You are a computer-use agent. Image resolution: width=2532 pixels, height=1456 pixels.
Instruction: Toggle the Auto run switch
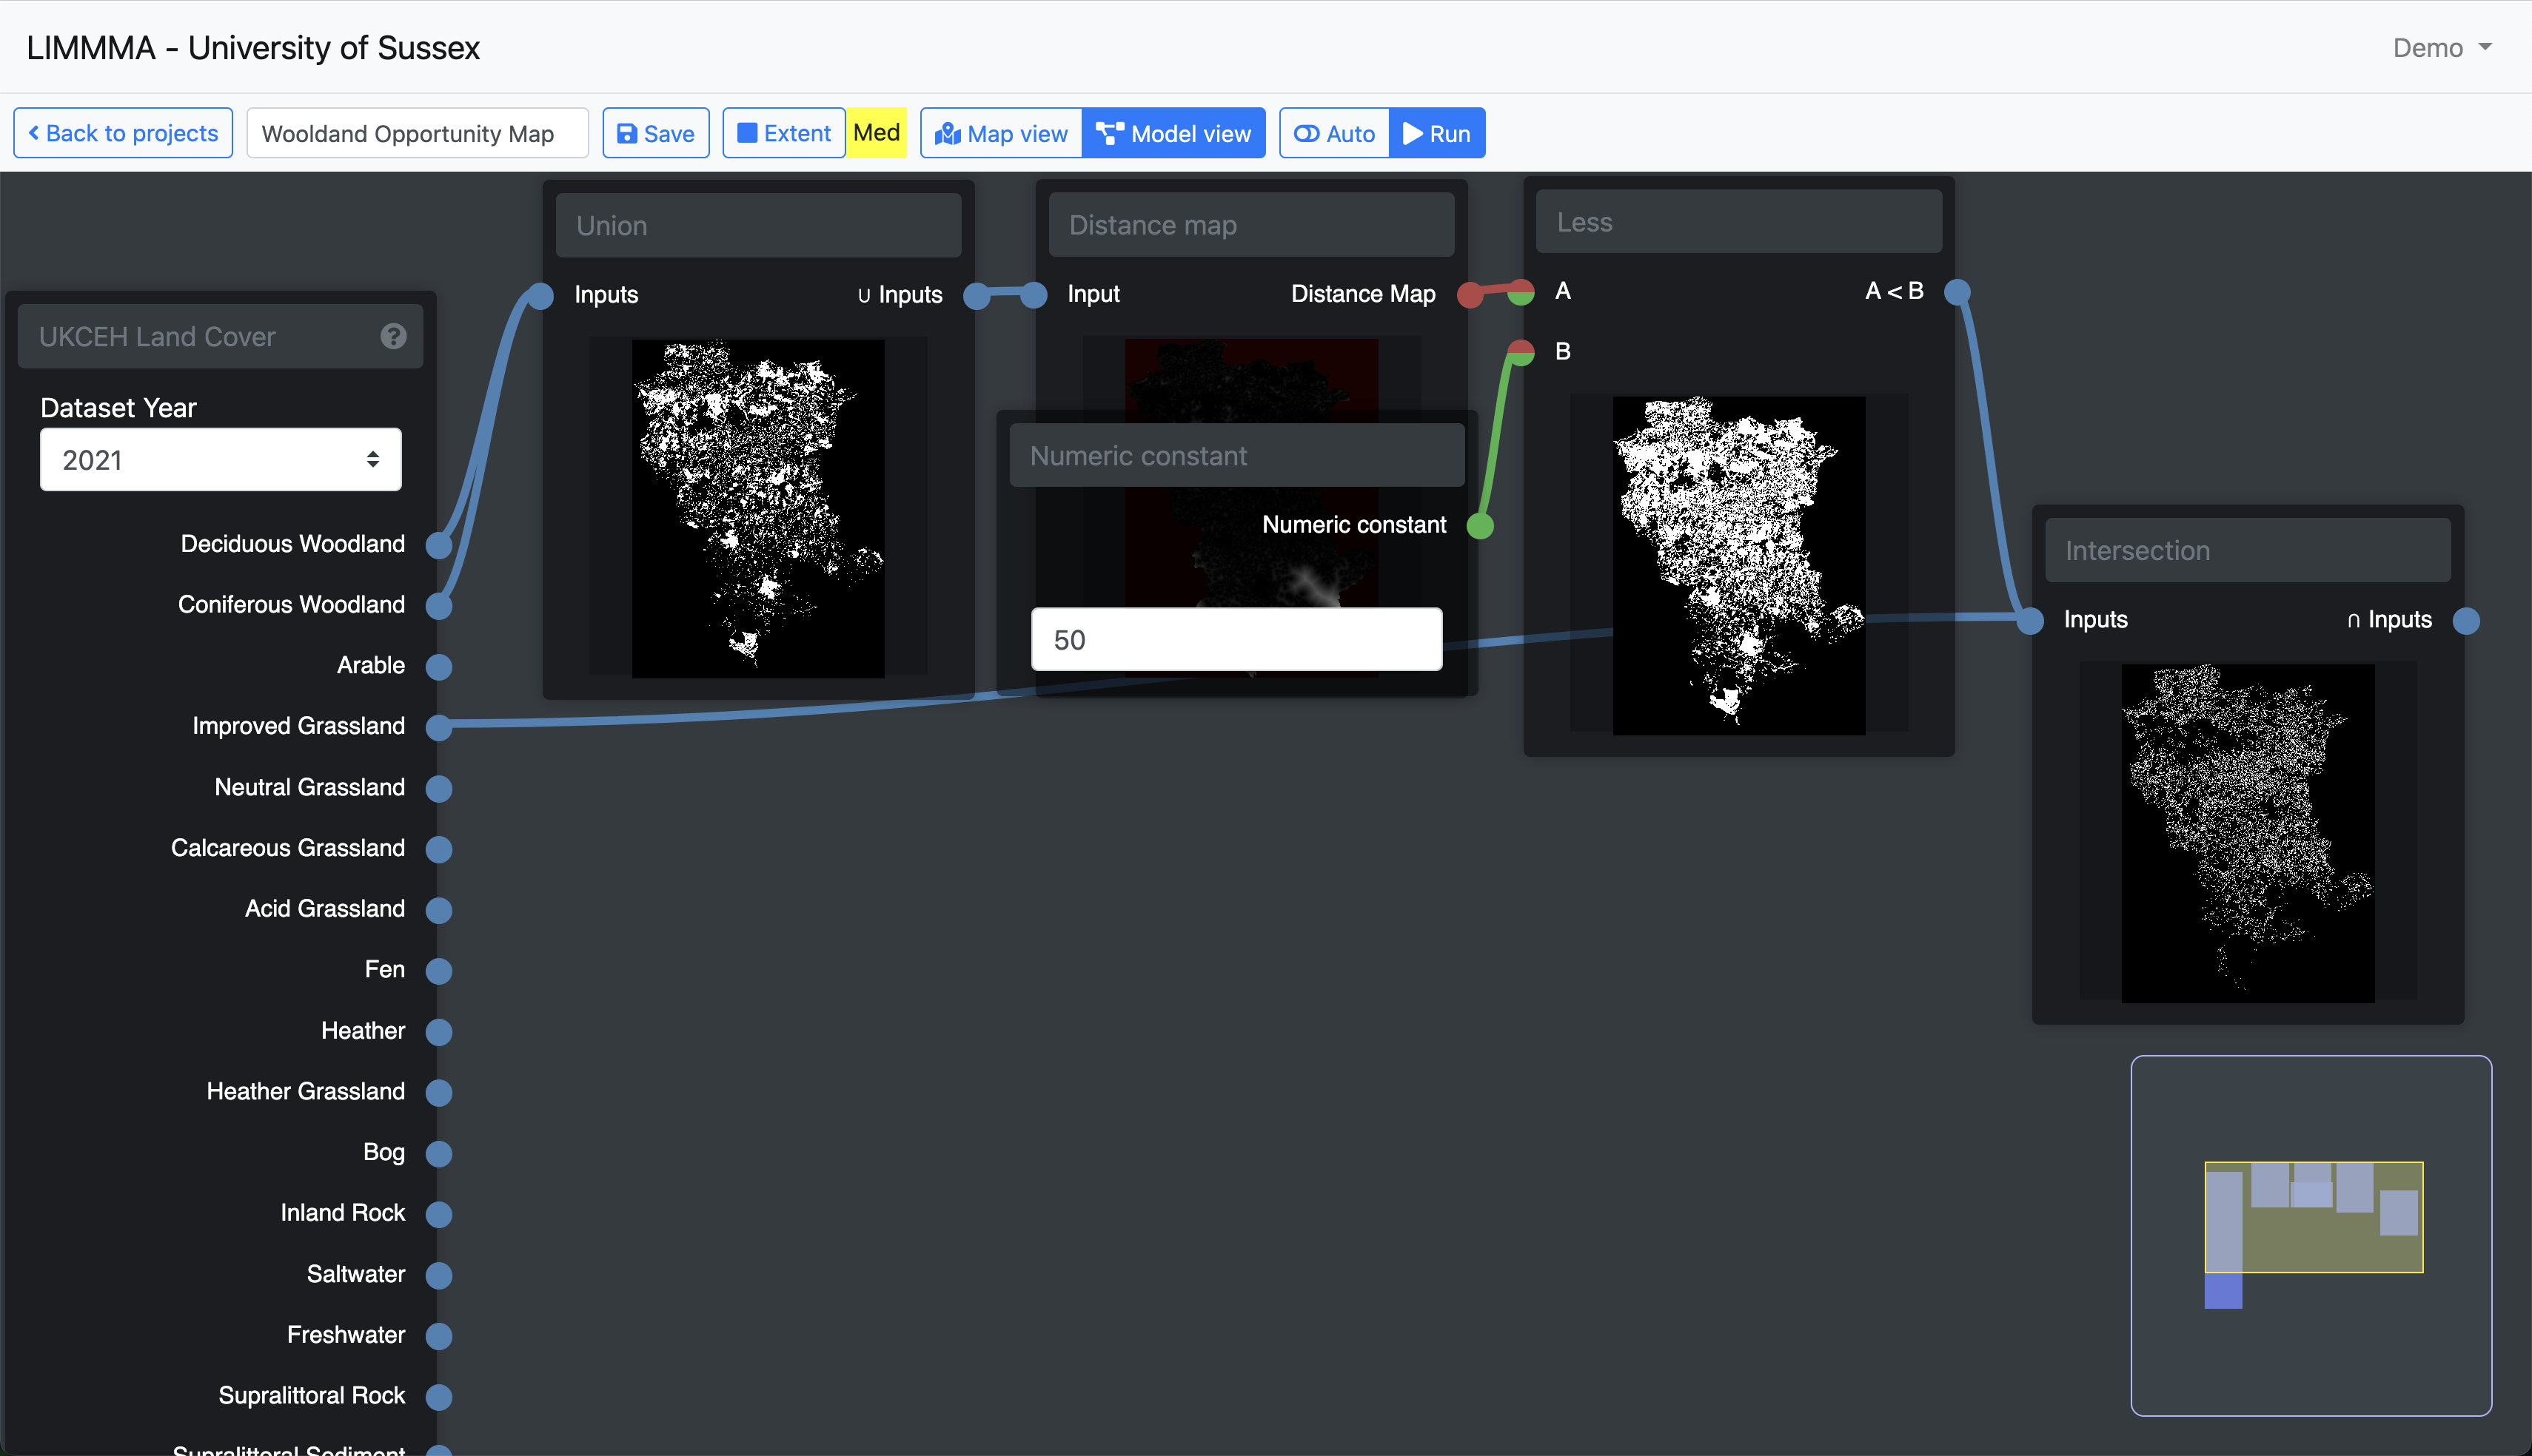coord(1335,133)
